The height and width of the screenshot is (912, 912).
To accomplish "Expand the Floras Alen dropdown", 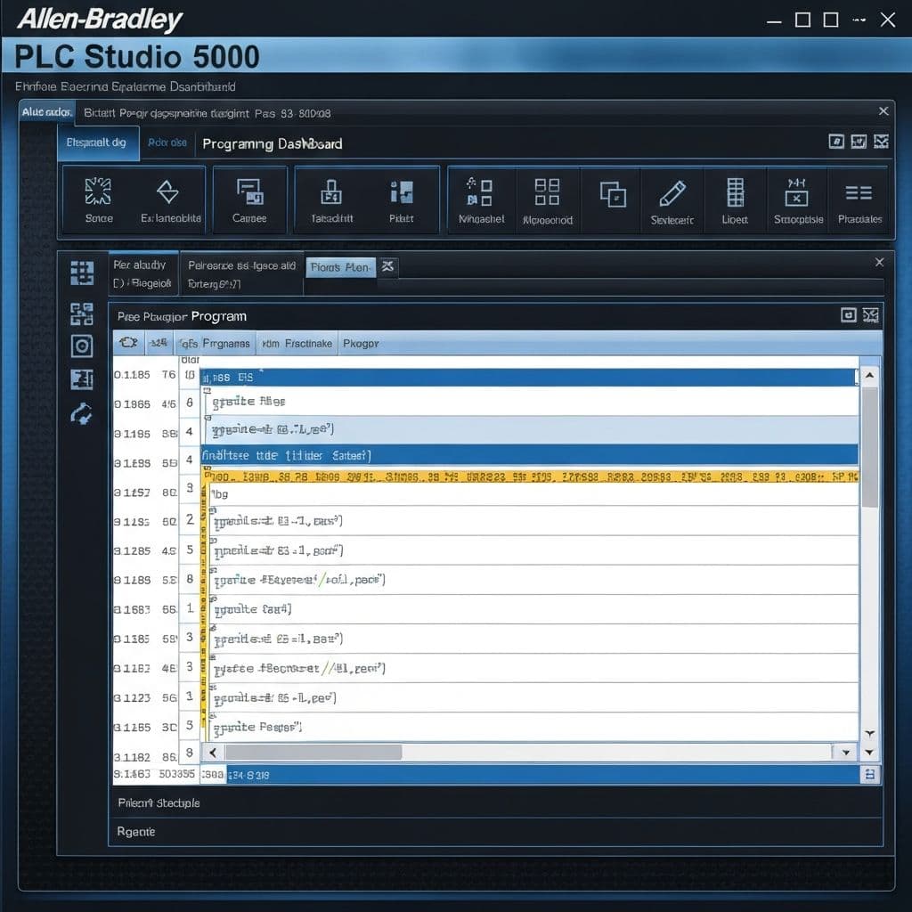I will 341,266.
